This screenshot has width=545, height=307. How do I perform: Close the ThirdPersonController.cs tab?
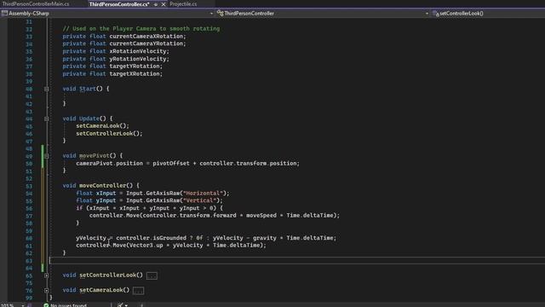tap(163, 4)
